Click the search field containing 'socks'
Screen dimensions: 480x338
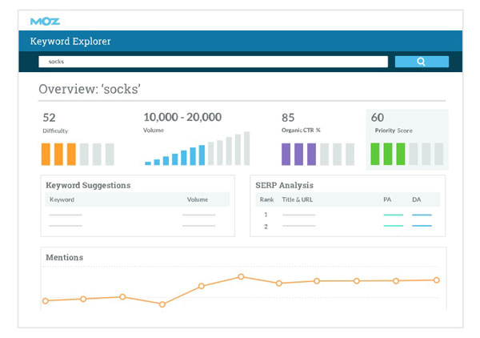(213, 62)
